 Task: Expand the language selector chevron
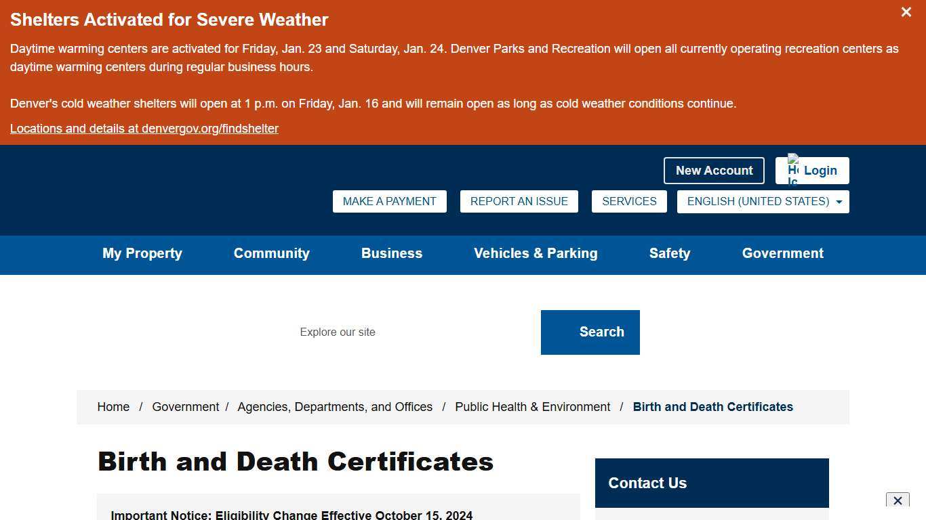click(x=839, y=201)
